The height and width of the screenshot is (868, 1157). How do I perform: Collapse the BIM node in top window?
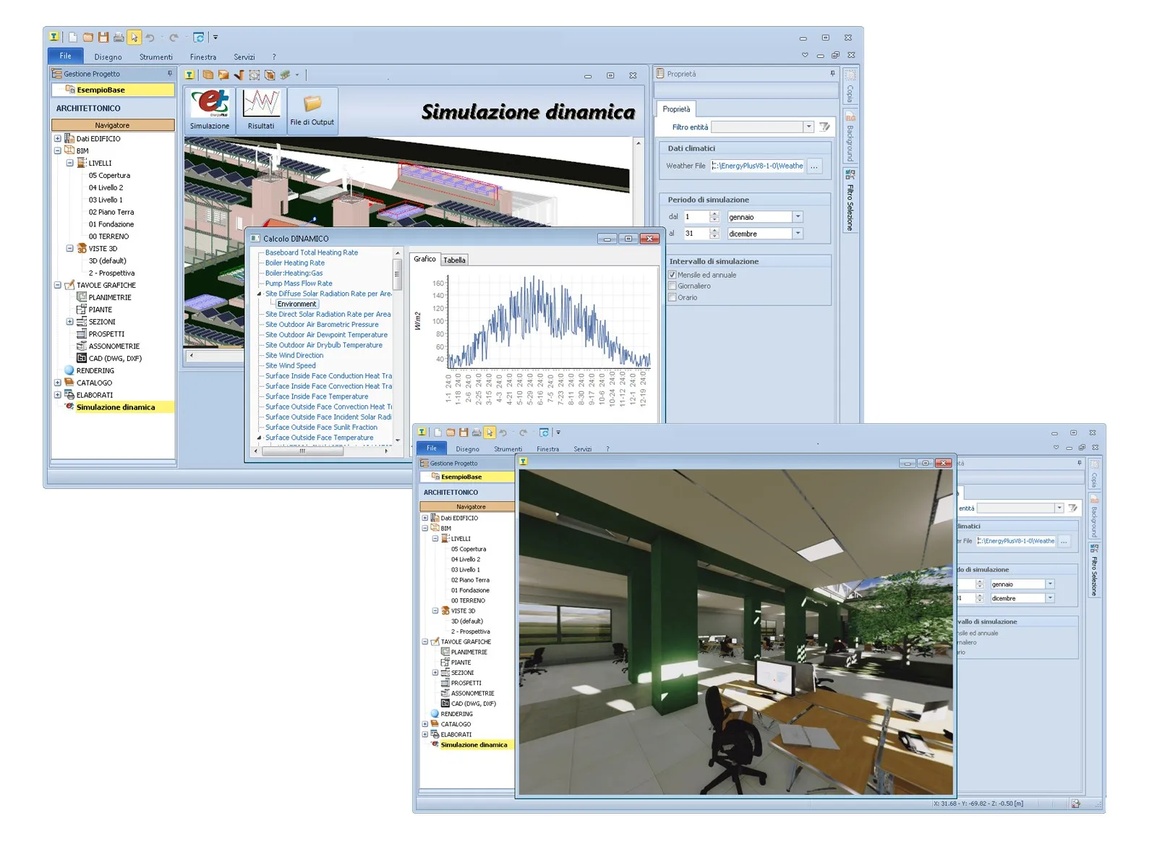tap(58, 150)
